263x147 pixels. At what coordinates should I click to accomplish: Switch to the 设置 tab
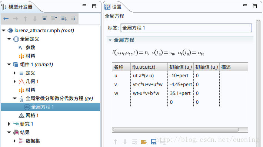click(x=117, y=7)
